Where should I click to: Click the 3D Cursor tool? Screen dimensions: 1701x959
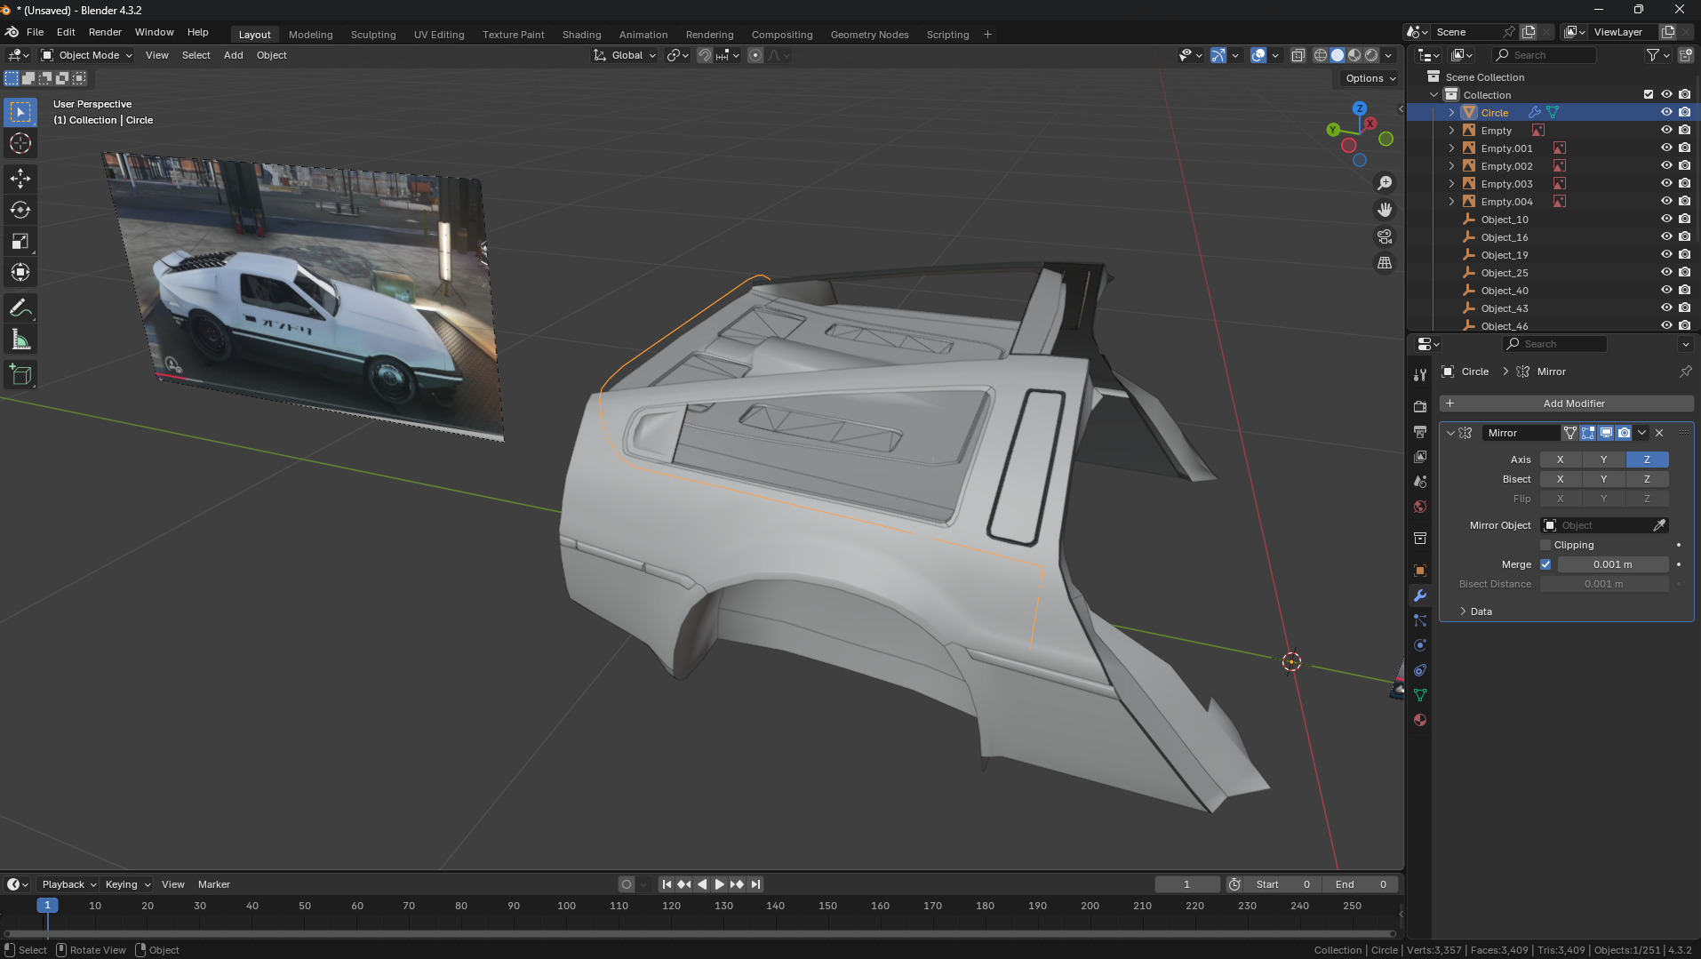click(20, 143)
